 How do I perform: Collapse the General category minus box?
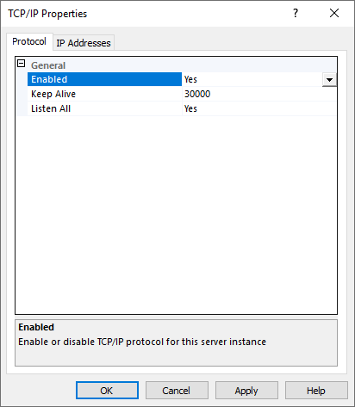click(x=21, y=64)
